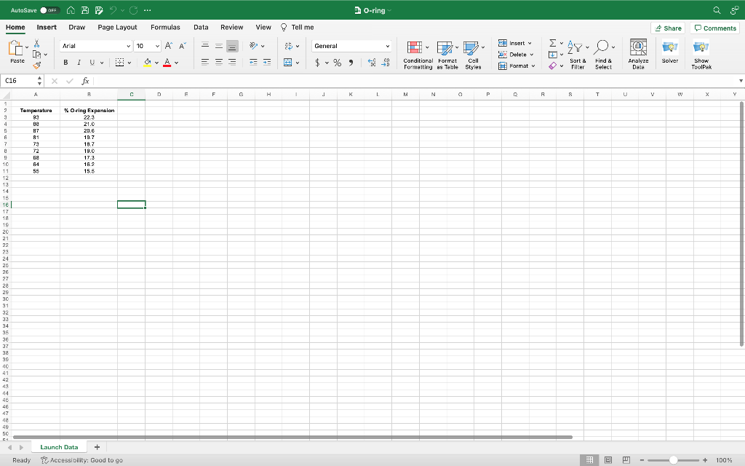Apply bold formatting

pyautogui.click(x=65, y=63)
